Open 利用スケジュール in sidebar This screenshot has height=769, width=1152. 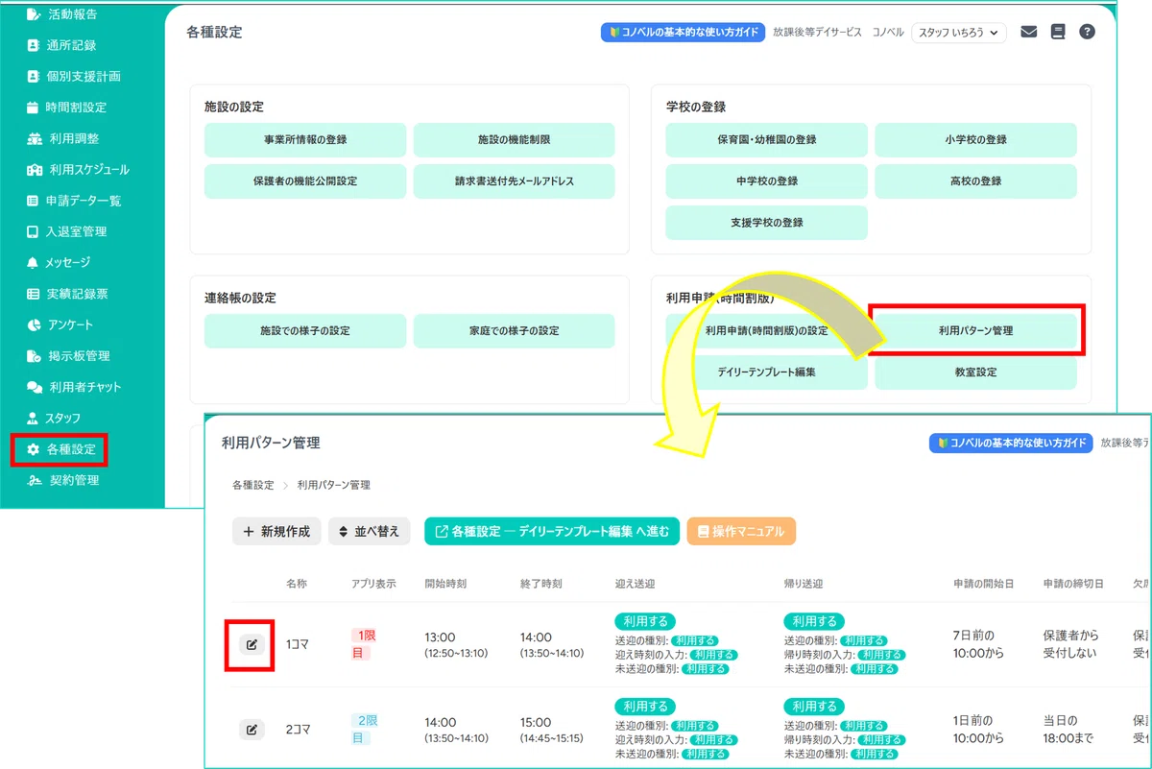click(x=77, y=170)
